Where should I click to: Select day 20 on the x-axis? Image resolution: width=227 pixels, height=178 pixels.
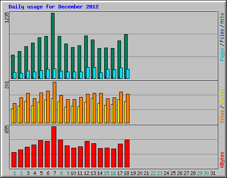[x=140, y=173]
